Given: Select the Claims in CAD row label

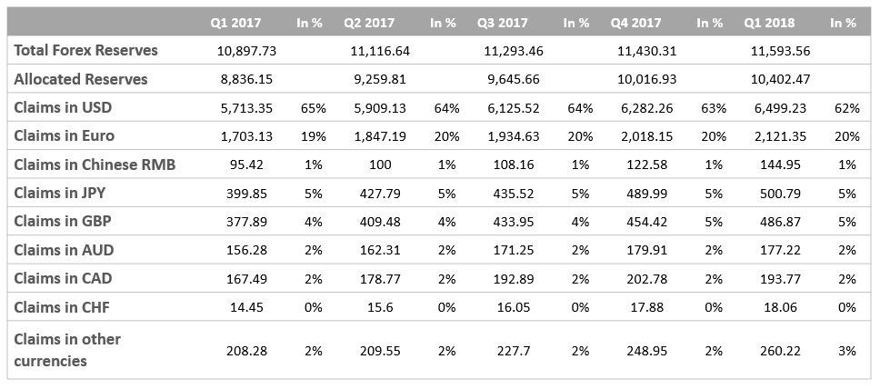Looking at the screenshot, I should [x=63, y=278].
